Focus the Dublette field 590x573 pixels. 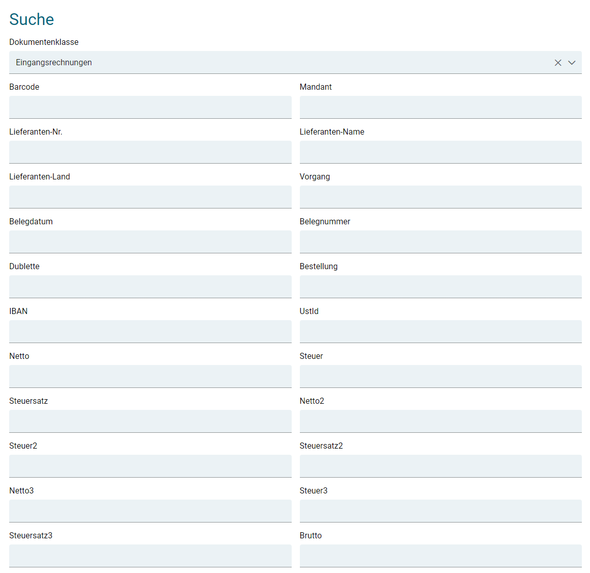pyautogui.click(x=150, y=287)
